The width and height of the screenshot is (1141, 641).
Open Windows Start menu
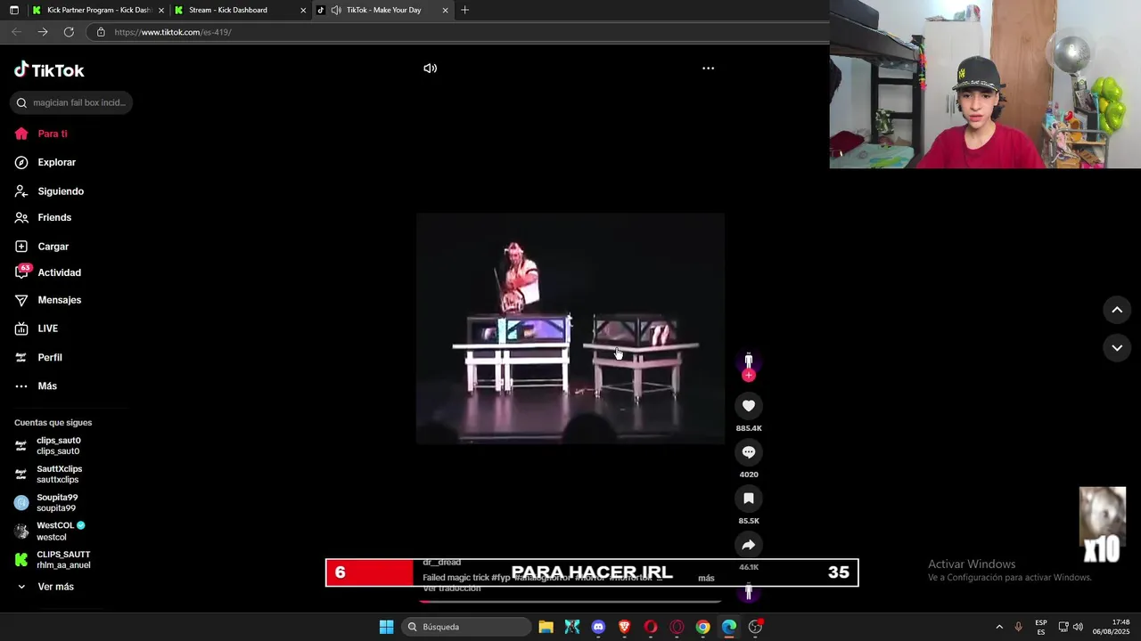click(x=386, y=627)
